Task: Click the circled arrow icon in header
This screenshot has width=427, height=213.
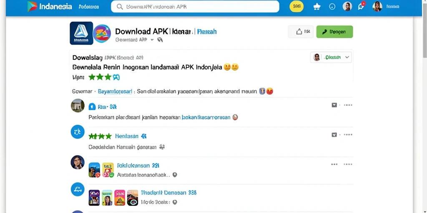Action: (x=332, y=7)
